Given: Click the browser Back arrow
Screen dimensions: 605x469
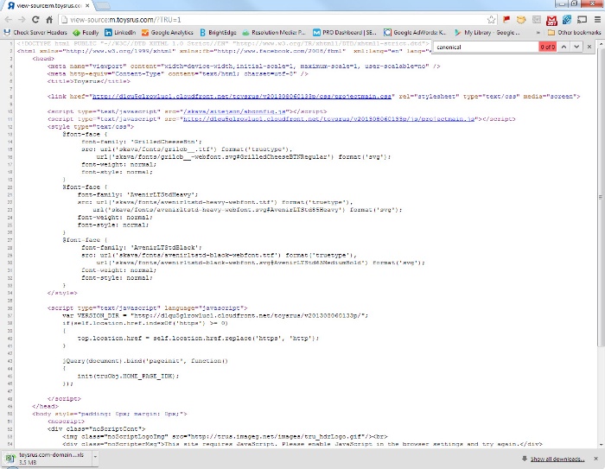Looking at the screenshot, I should [x=9, y=18].
